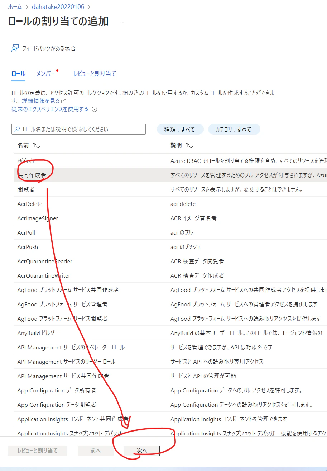This screenshot has width=327, height=471.
Task: Switch to the レビューと割り当て tab
Action: click(95, 74)
